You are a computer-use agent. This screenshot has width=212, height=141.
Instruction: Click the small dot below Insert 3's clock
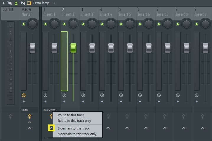[83, 101]
